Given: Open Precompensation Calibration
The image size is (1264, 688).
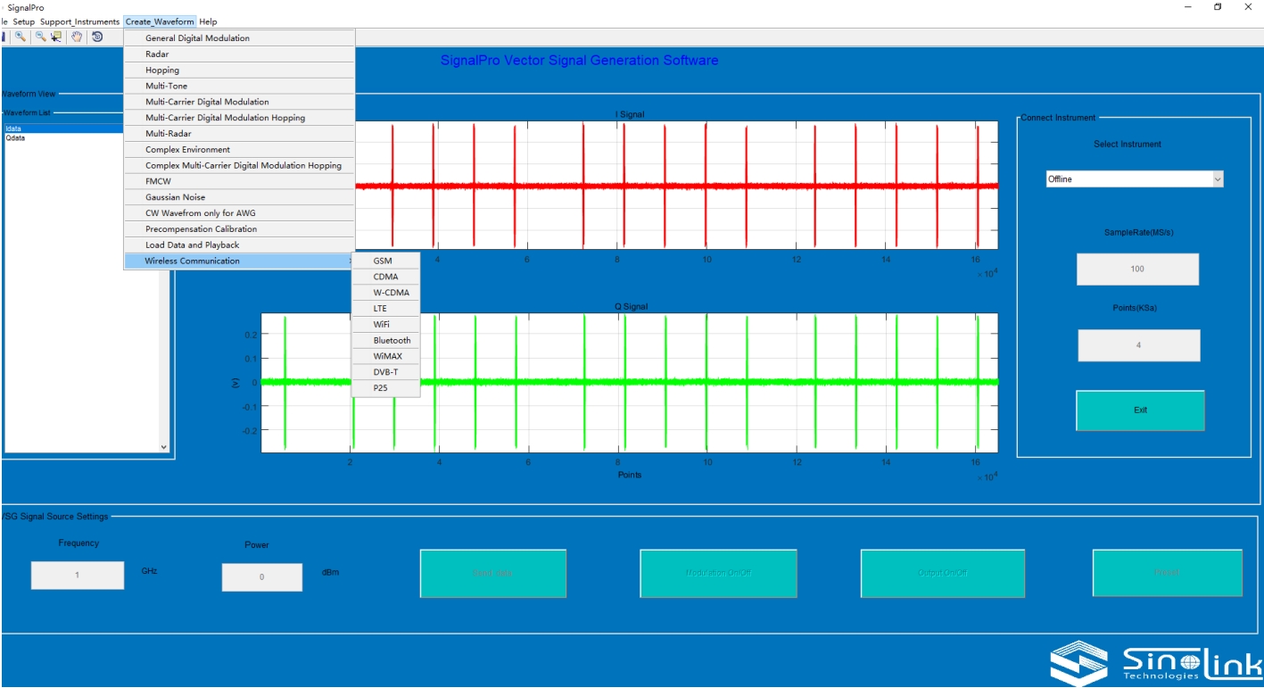Looking at the screenshot, I should pos(239,229).
